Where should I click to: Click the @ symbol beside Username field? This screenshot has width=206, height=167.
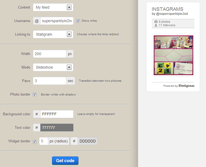point(37,21)
